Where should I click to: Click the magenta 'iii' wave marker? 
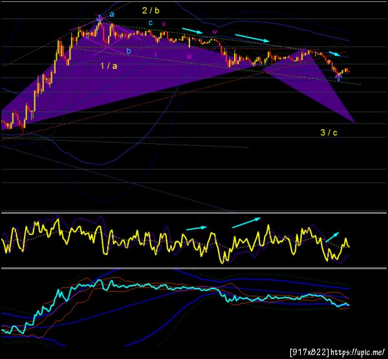click(x=189, y=57)
